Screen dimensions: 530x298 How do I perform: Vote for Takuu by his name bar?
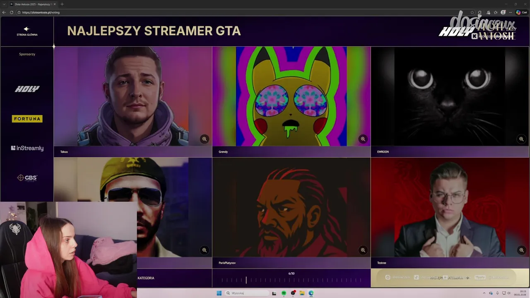point(133,151)
